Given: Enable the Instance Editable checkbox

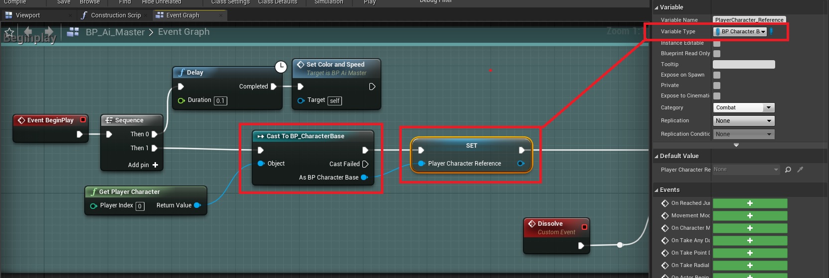Looking at the screenshot, I should pyautogui.click(x=717, y=43).
